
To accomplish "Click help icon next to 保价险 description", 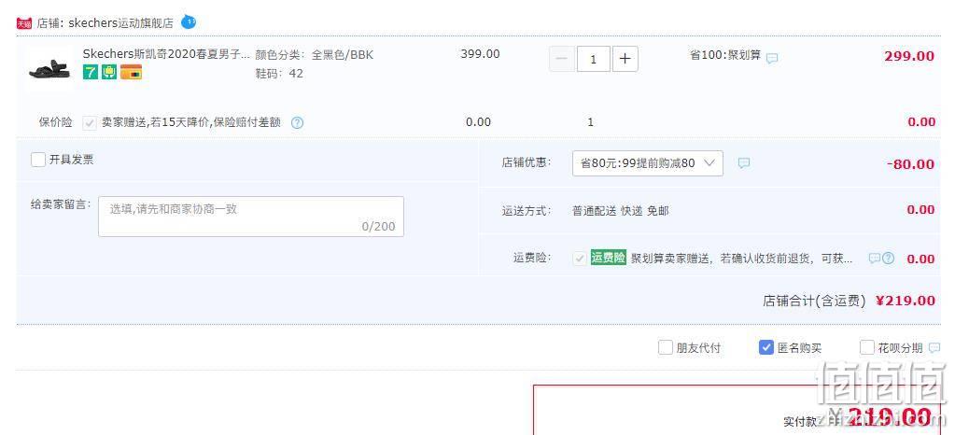I will [x=297, y=122].
